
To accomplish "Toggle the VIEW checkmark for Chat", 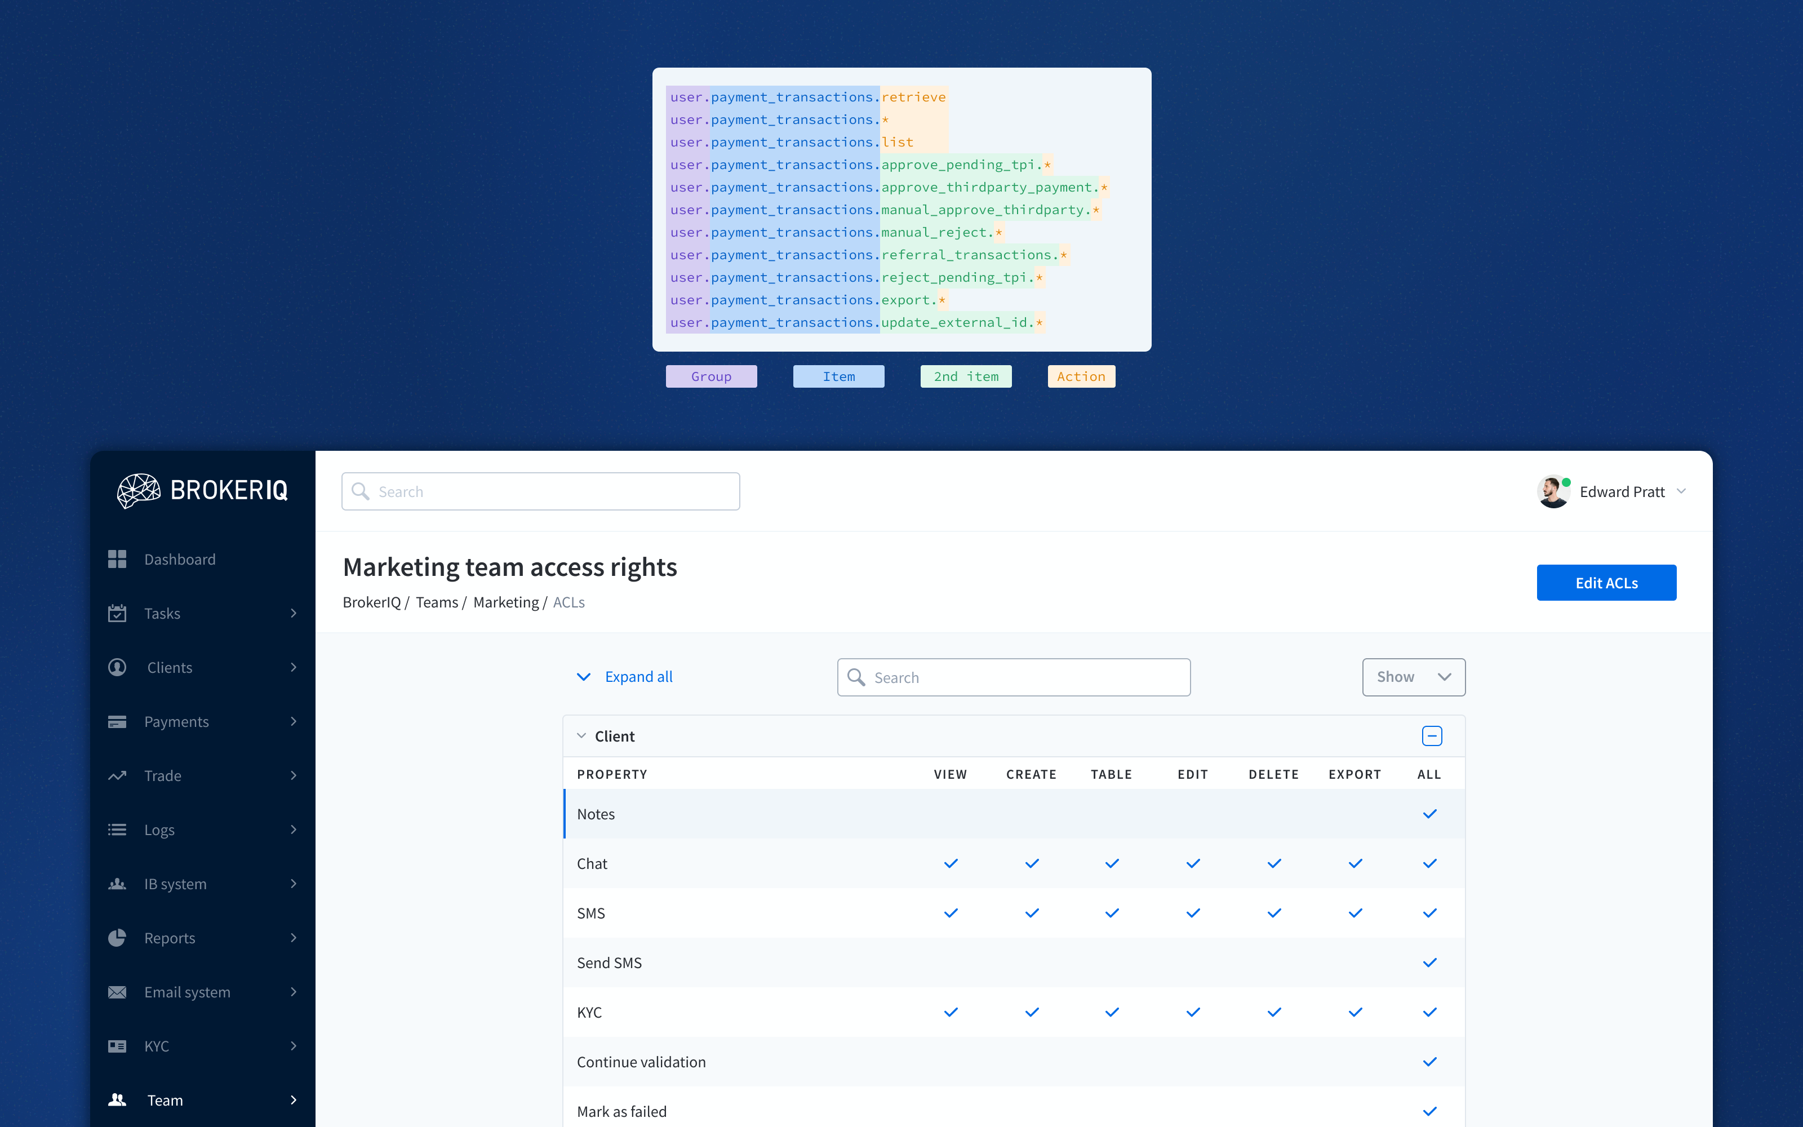I will coord(951,863).
